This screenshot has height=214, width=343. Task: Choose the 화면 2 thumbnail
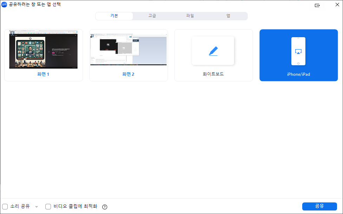click(x=128, y=49)
